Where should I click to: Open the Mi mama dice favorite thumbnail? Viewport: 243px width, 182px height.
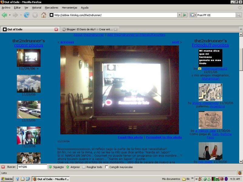click(210, 58)
